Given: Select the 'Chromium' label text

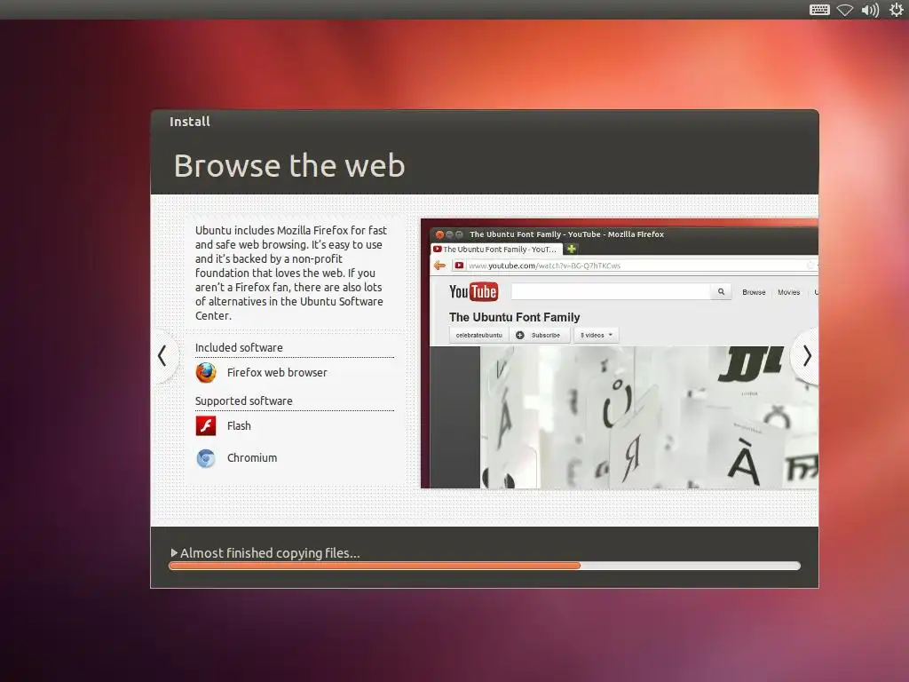Looking at the screenshot, I should coord(251,457).
